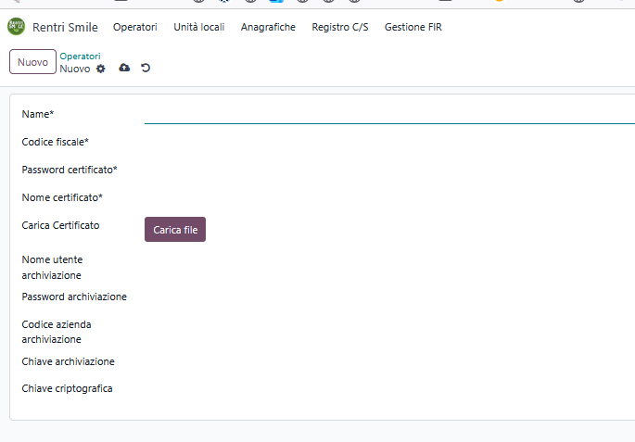Click the Chiave archiviazione field
The height and width of the screenshot is (442, 635).
coord(389,362)
